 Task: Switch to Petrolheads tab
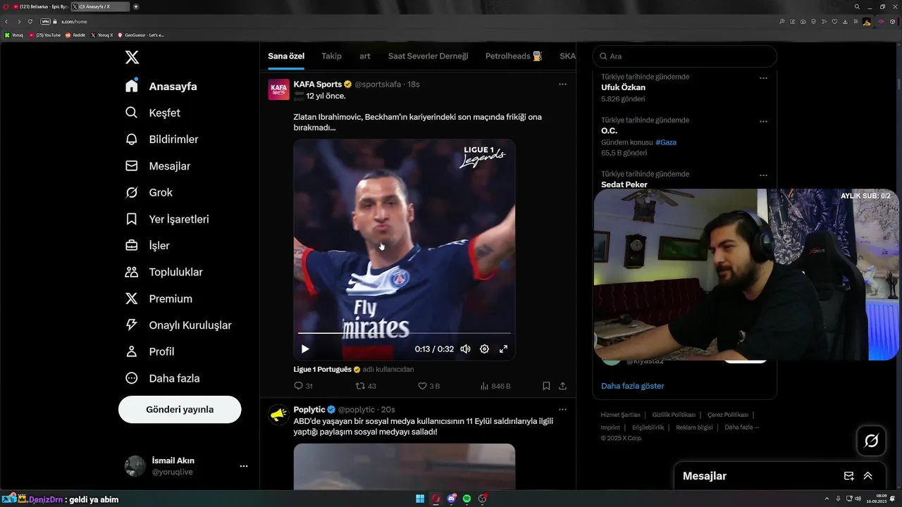point(514,56)
